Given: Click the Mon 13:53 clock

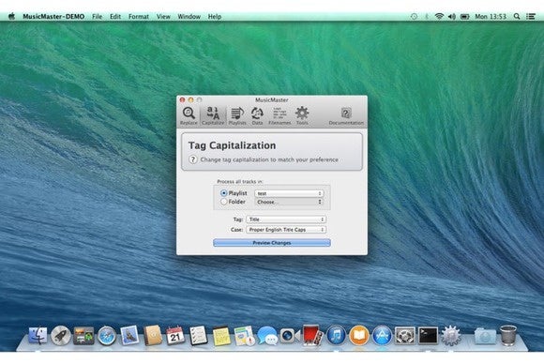Looking at the screenshot, I should click(x=491, y=16).
